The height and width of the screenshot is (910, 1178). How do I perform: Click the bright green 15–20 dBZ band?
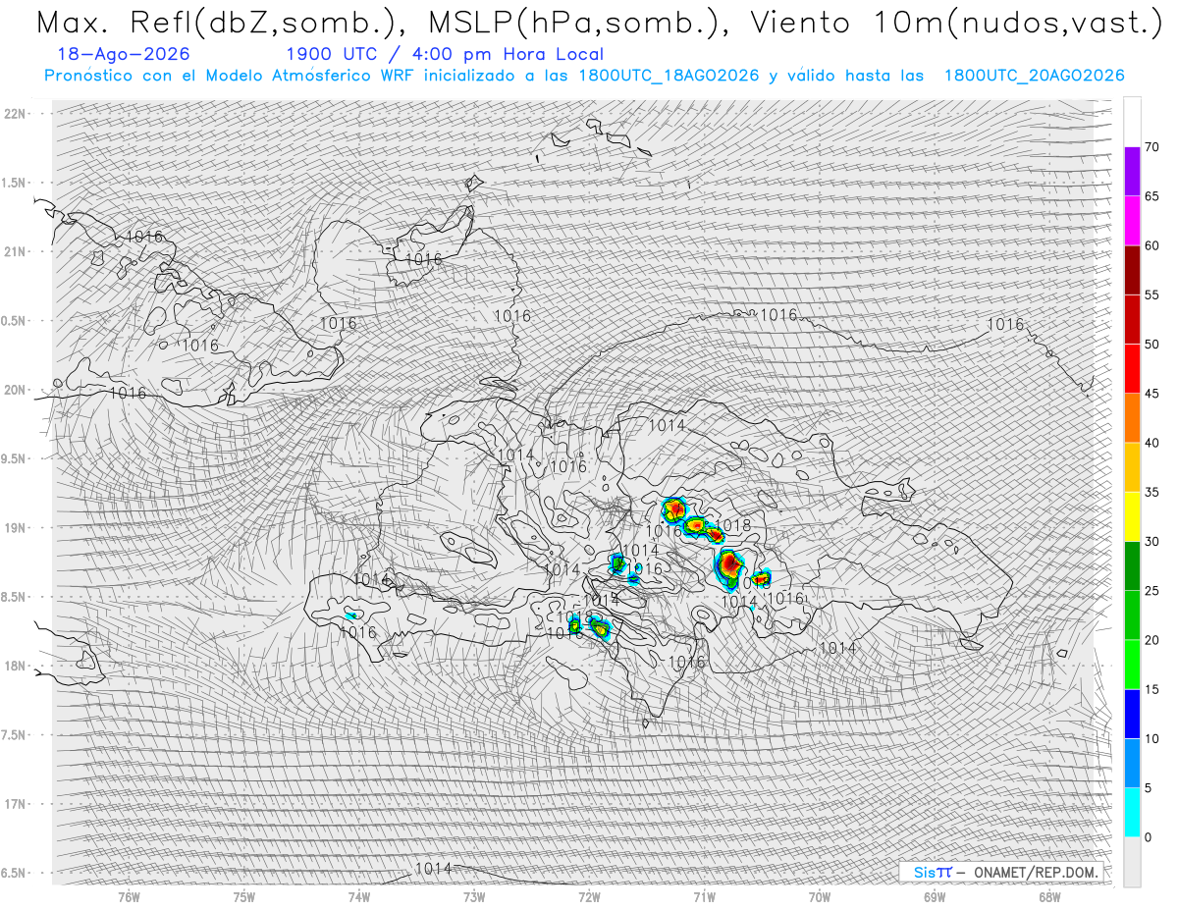1132,665
